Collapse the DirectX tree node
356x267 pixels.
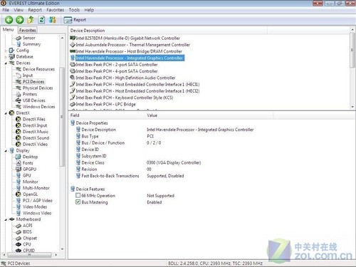(x=6, y=113)
